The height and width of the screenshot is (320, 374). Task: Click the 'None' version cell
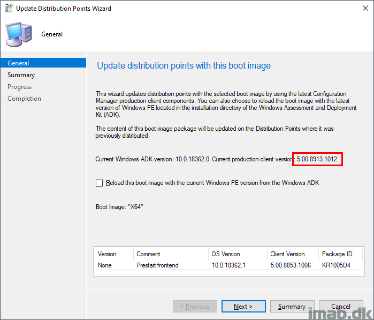coord(105,265)
